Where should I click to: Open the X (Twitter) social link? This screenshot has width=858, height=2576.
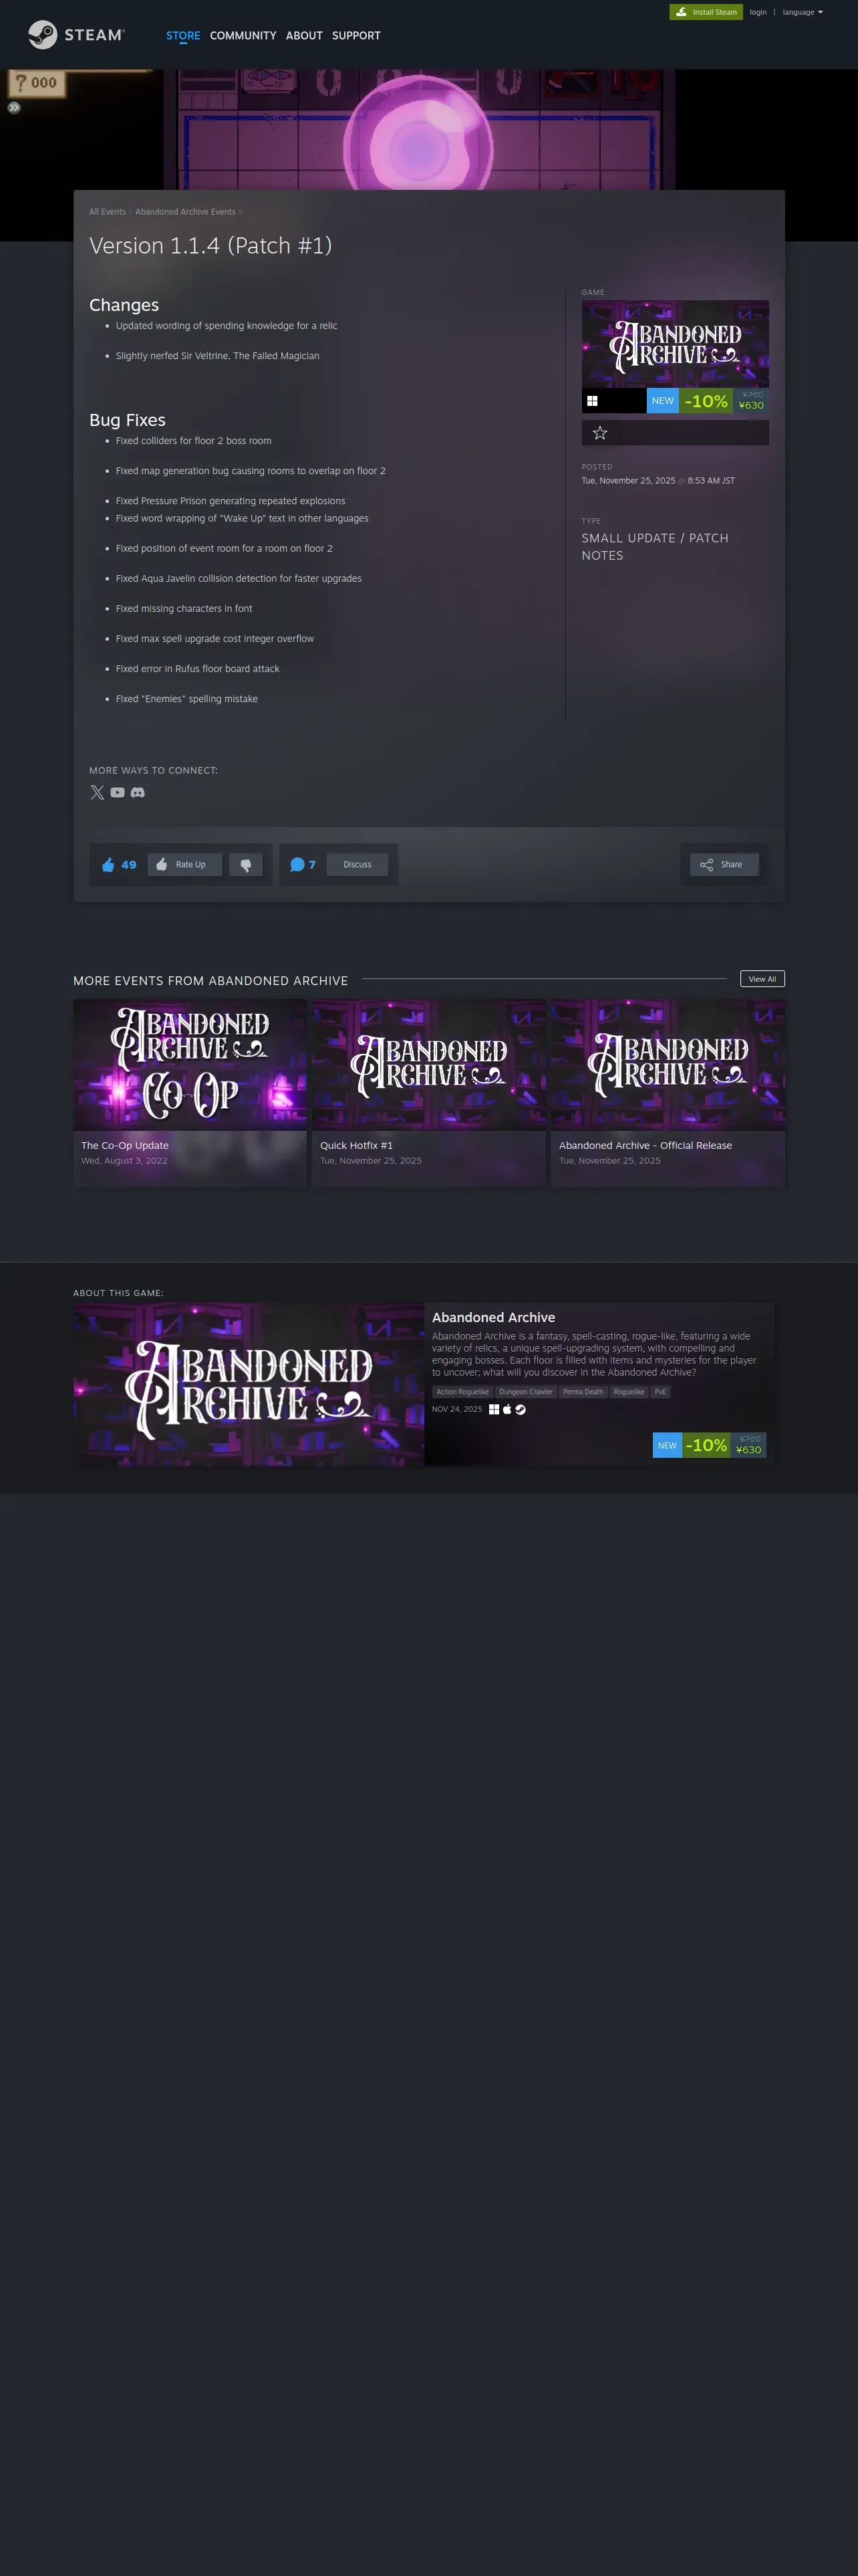pyautogui.click(x=97, y=792)
